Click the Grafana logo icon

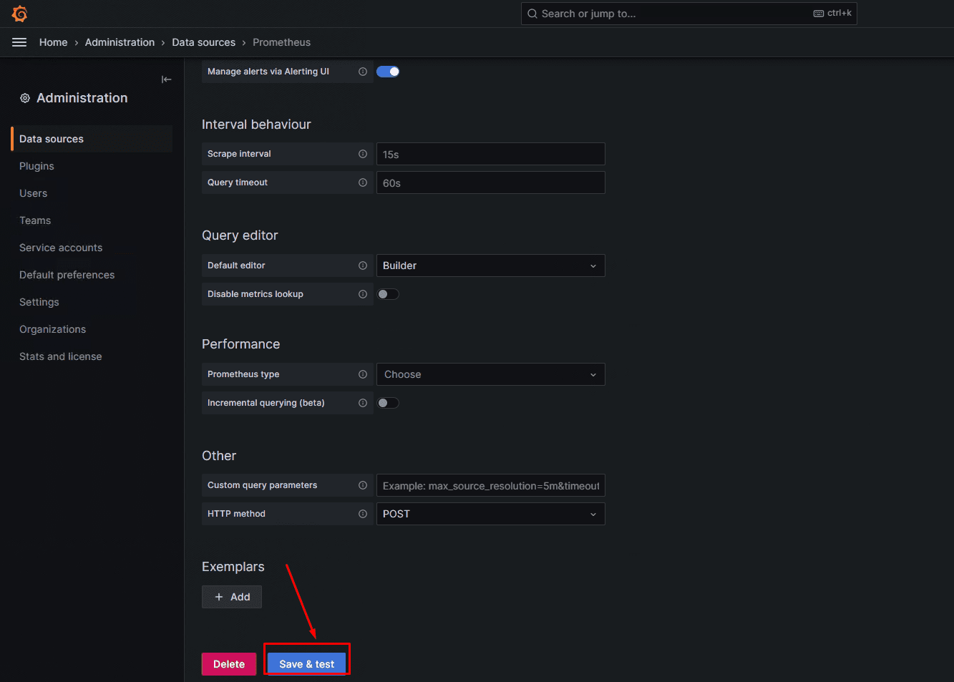point(19,14)
